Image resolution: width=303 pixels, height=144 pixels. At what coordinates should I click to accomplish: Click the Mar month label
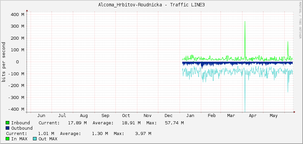(x=231, y=116)
